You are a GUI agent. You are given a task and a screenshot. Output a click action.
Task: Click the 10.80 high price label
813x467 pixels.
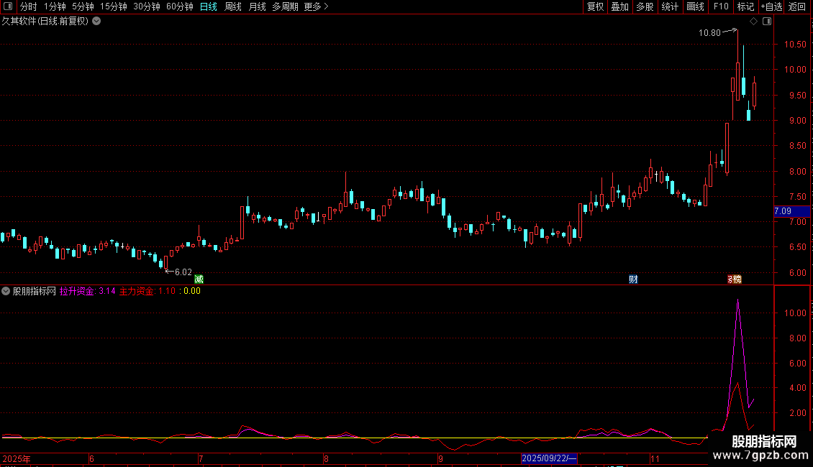point(709,33)
